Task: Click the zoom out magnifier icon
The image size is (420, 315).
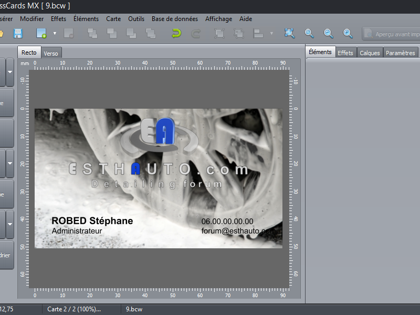Action: point(329,34)
